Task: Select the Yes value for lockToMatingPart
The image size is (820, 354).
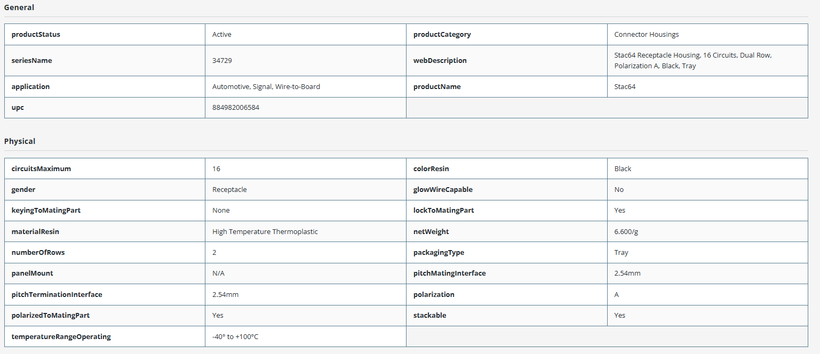Action: click(619, 210)
